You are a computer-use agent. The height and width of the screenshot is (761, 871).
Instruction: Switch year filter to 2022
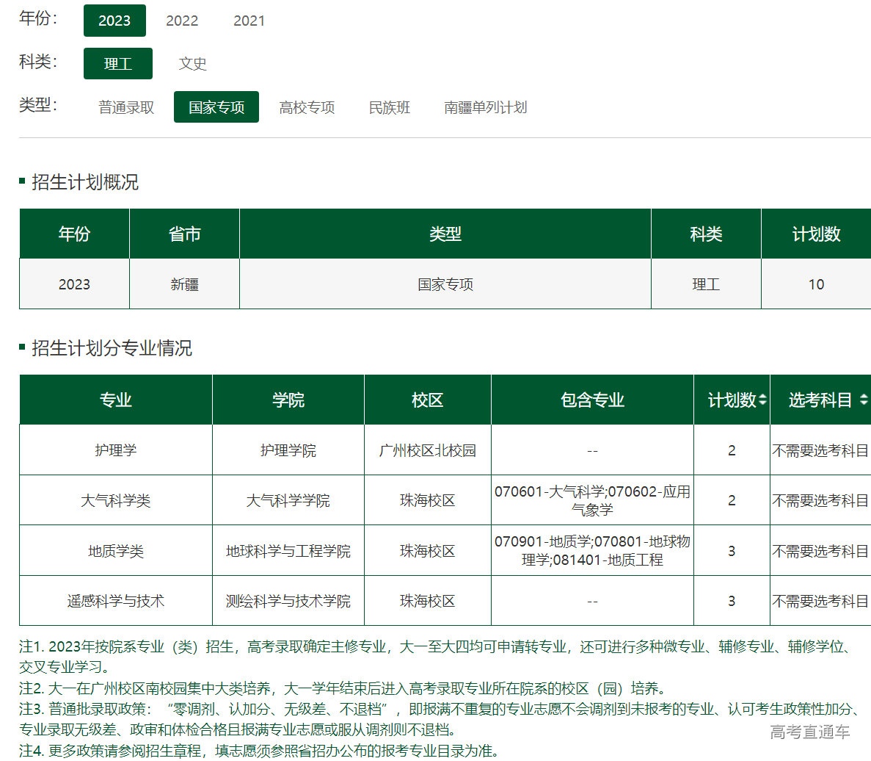tap(182, 21)
